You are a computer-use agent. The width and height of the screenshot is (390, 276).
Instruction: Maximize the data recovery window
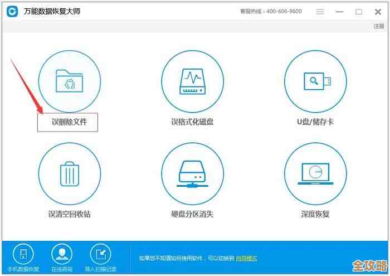pyautogui.click(x=359, y=12)
